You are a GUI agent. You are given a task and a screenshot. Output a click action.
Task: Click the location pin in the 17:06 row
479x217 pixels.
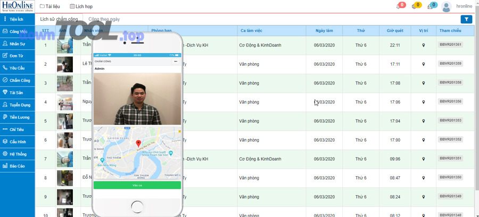click(x=424, y=102)
